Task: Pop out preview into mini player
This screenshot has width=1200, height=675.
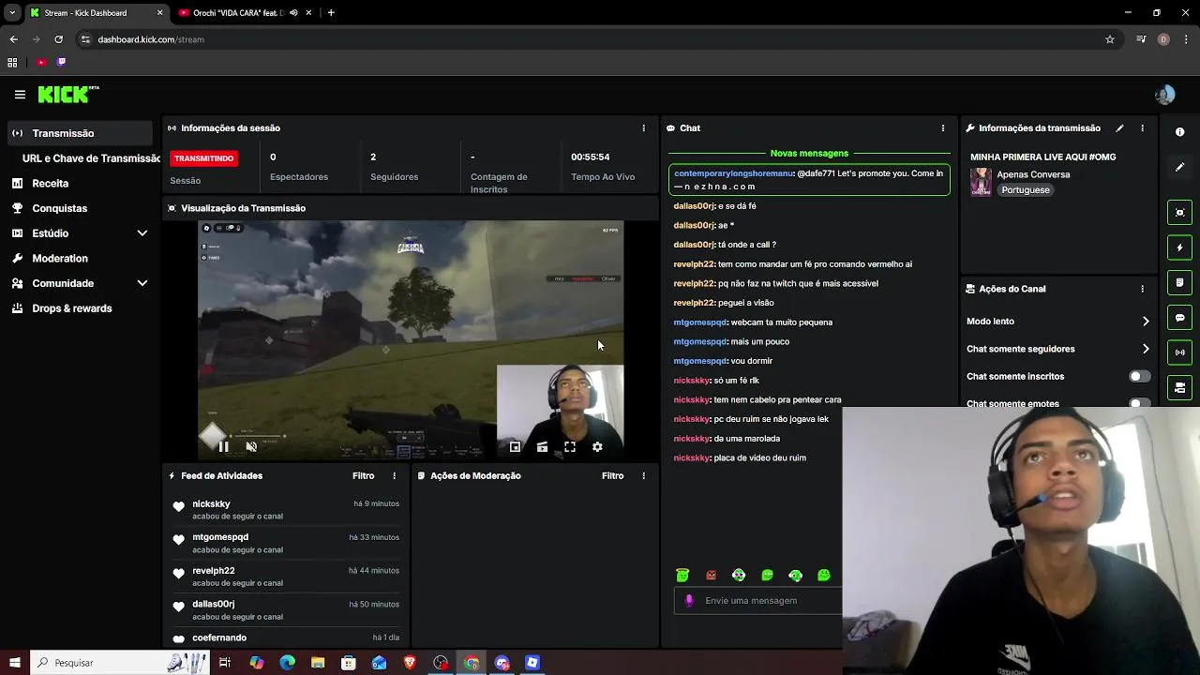Action: 515,447
